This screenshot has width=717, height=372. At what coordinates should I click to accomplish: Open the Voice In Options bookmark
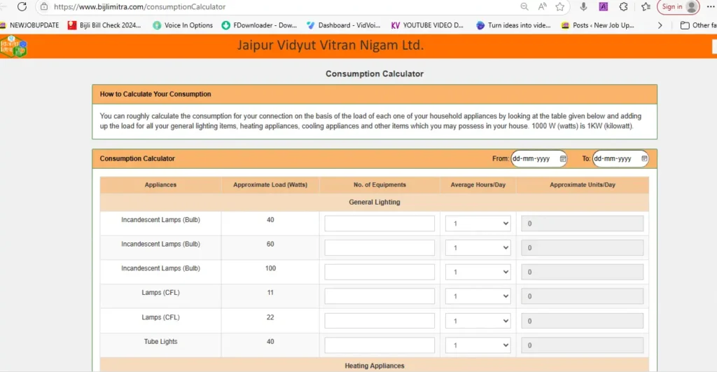coord(183,25)
